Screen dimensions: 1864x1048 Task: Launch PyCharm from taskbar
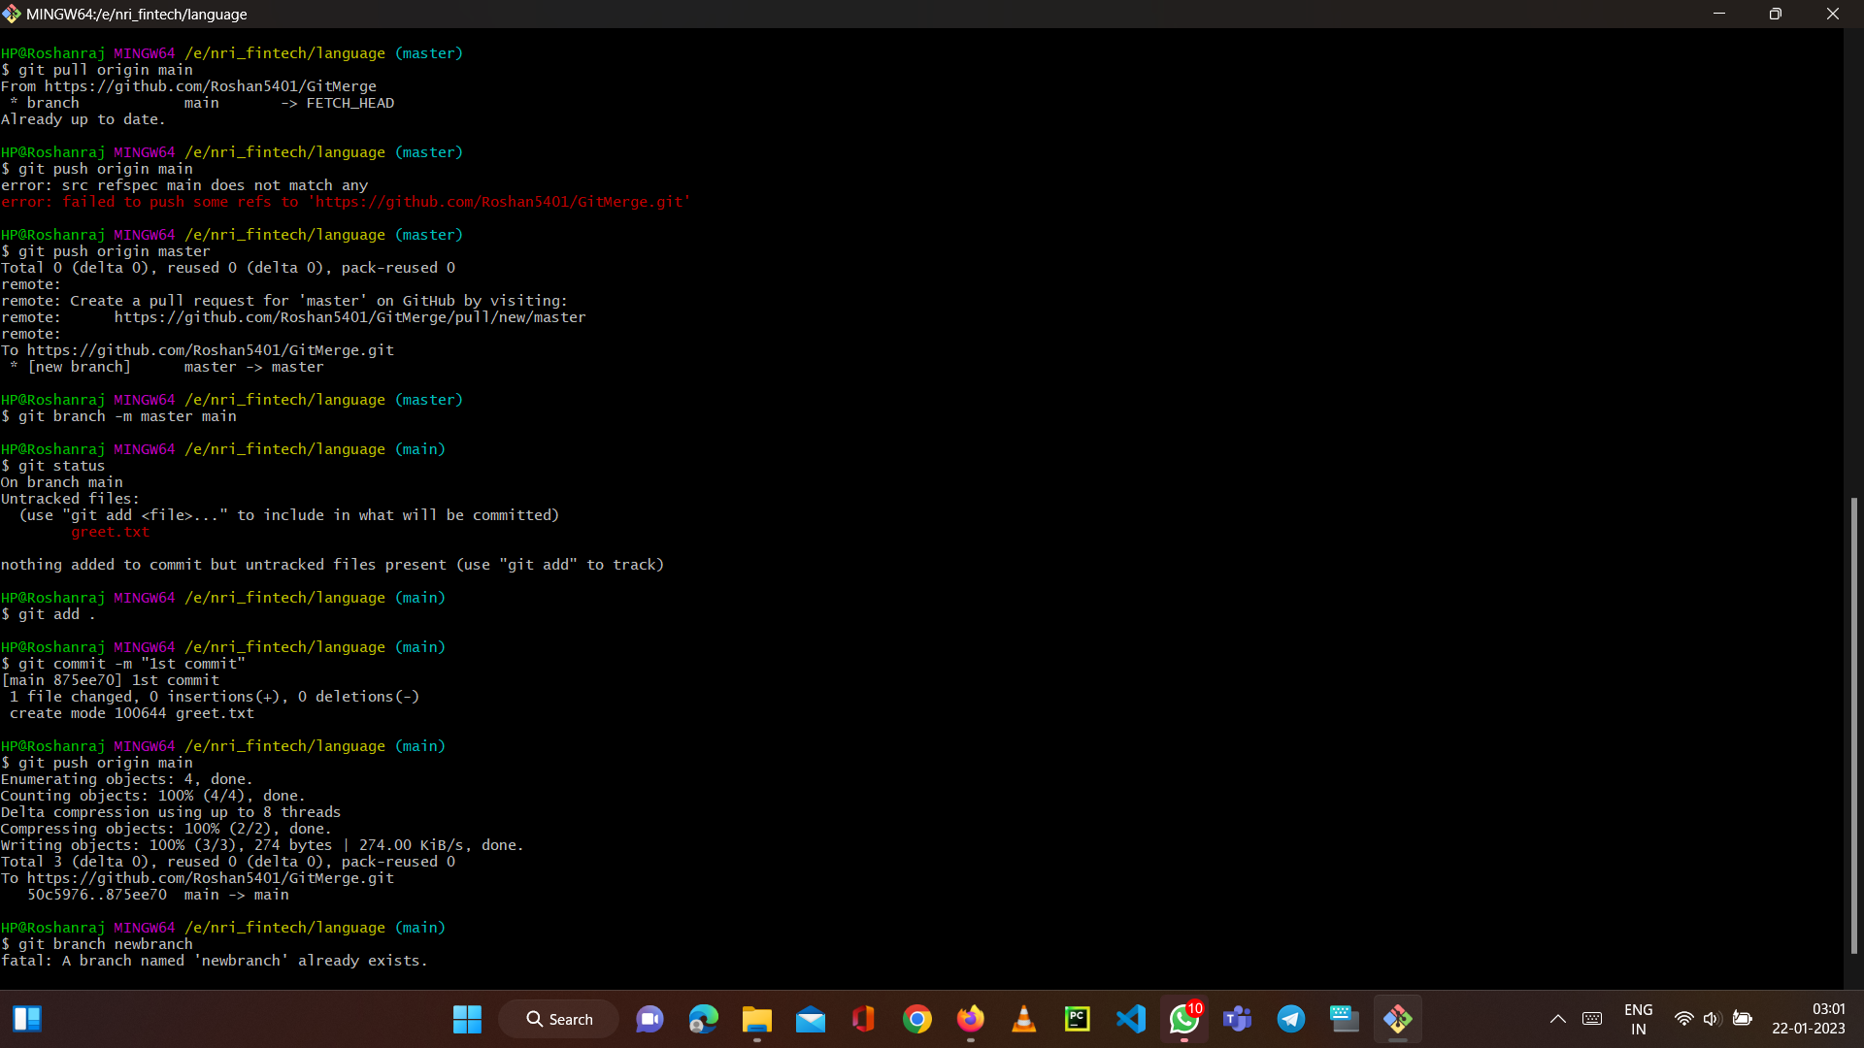[x=1077, y=1019]
